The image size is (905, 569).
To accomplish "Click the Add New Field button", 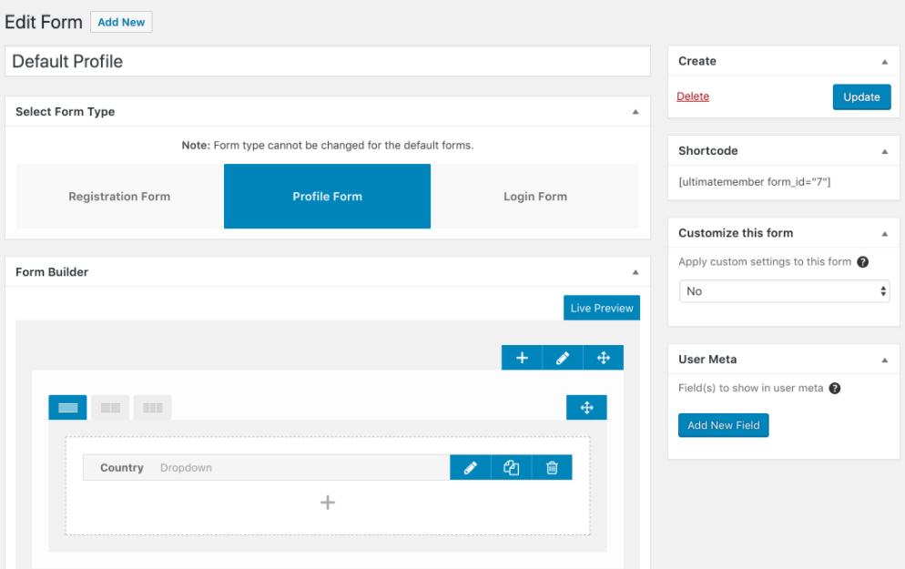I will coord(723,425).
